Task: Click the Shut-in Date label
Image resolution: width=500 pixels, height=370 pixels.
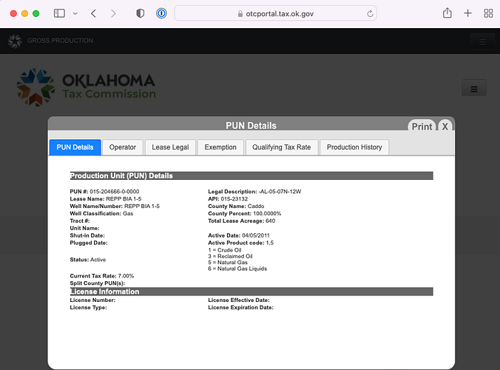Action: pos(87,236)
